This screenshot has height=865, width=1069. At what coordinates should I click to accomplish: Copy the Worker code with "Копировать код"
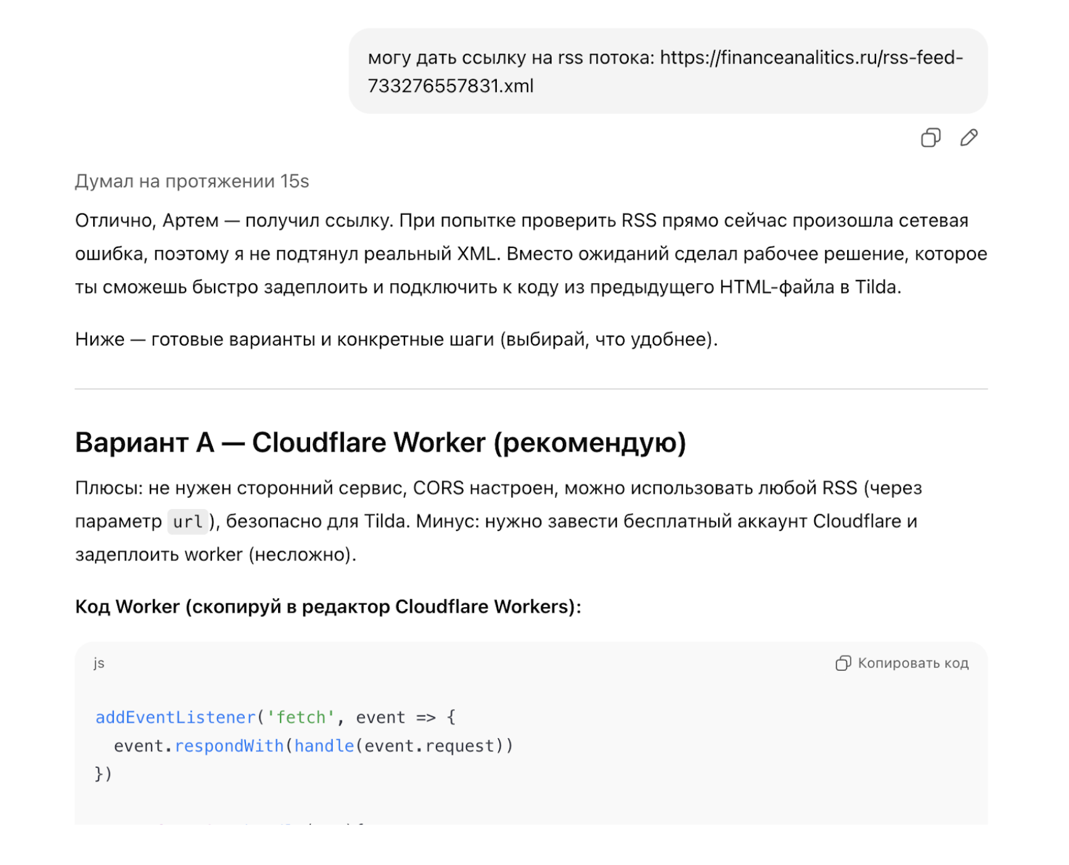[913, 663]
